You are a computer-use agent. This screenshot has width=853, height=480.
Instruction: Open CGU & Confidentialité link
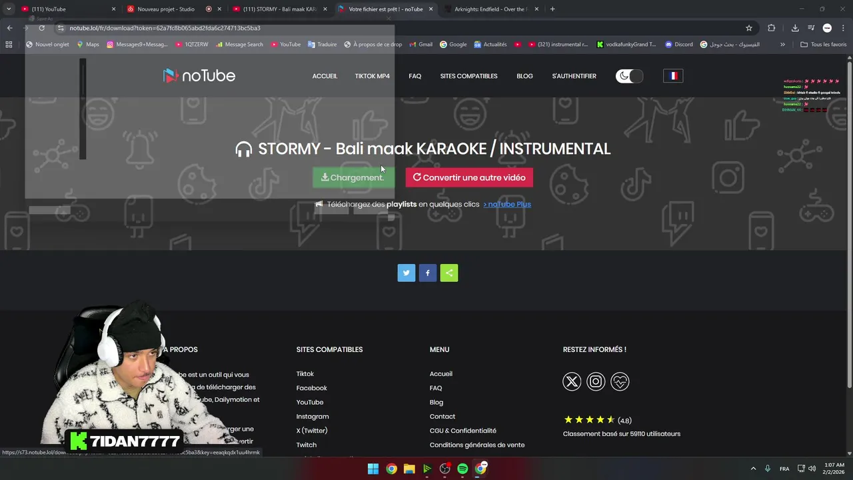(x=463, y=431)
